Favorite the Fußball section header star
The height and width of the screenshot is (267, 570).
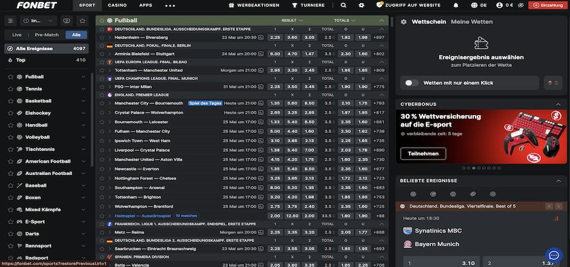coord(102,21)
